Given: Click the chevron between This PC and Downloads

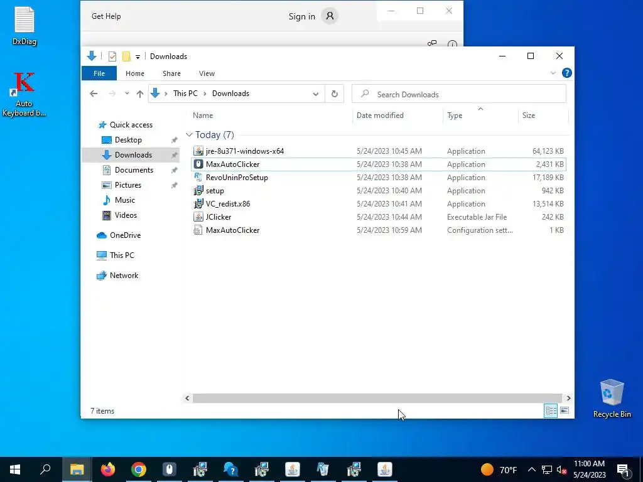Looking at the screenshot, I should tap(204, 94).
